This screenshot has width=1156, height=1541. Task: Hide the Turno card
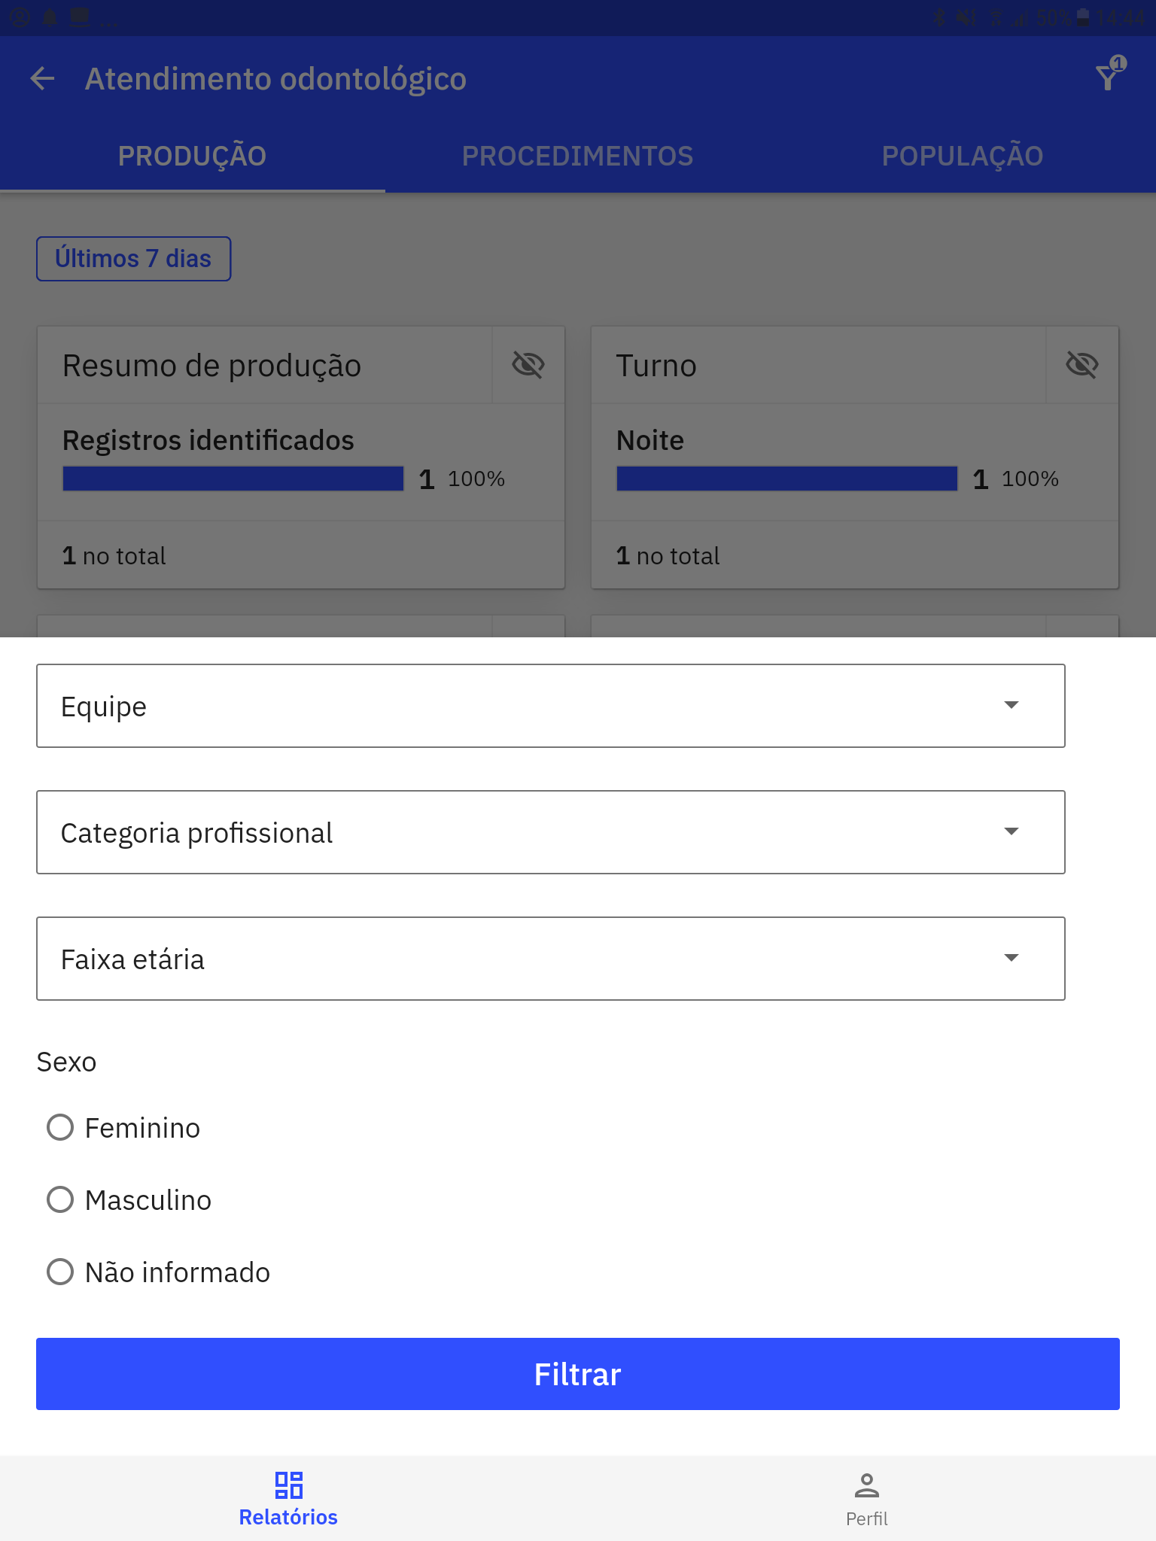1081,365
